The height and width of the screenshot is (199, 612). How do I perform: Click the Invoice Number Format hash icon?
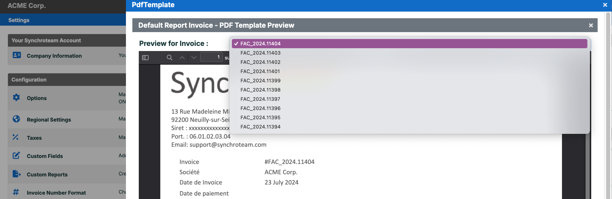click(16, 192)
